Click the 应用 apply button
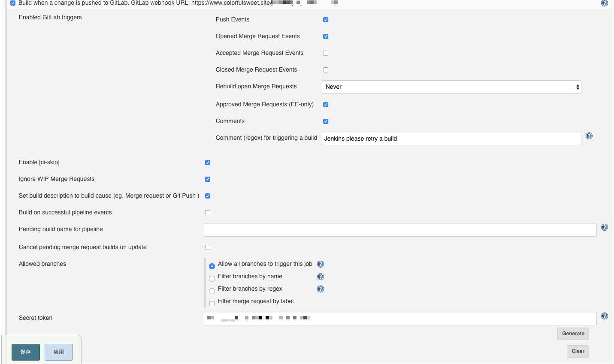The height and width of the screenshot is (364, 614). [59, 352]
